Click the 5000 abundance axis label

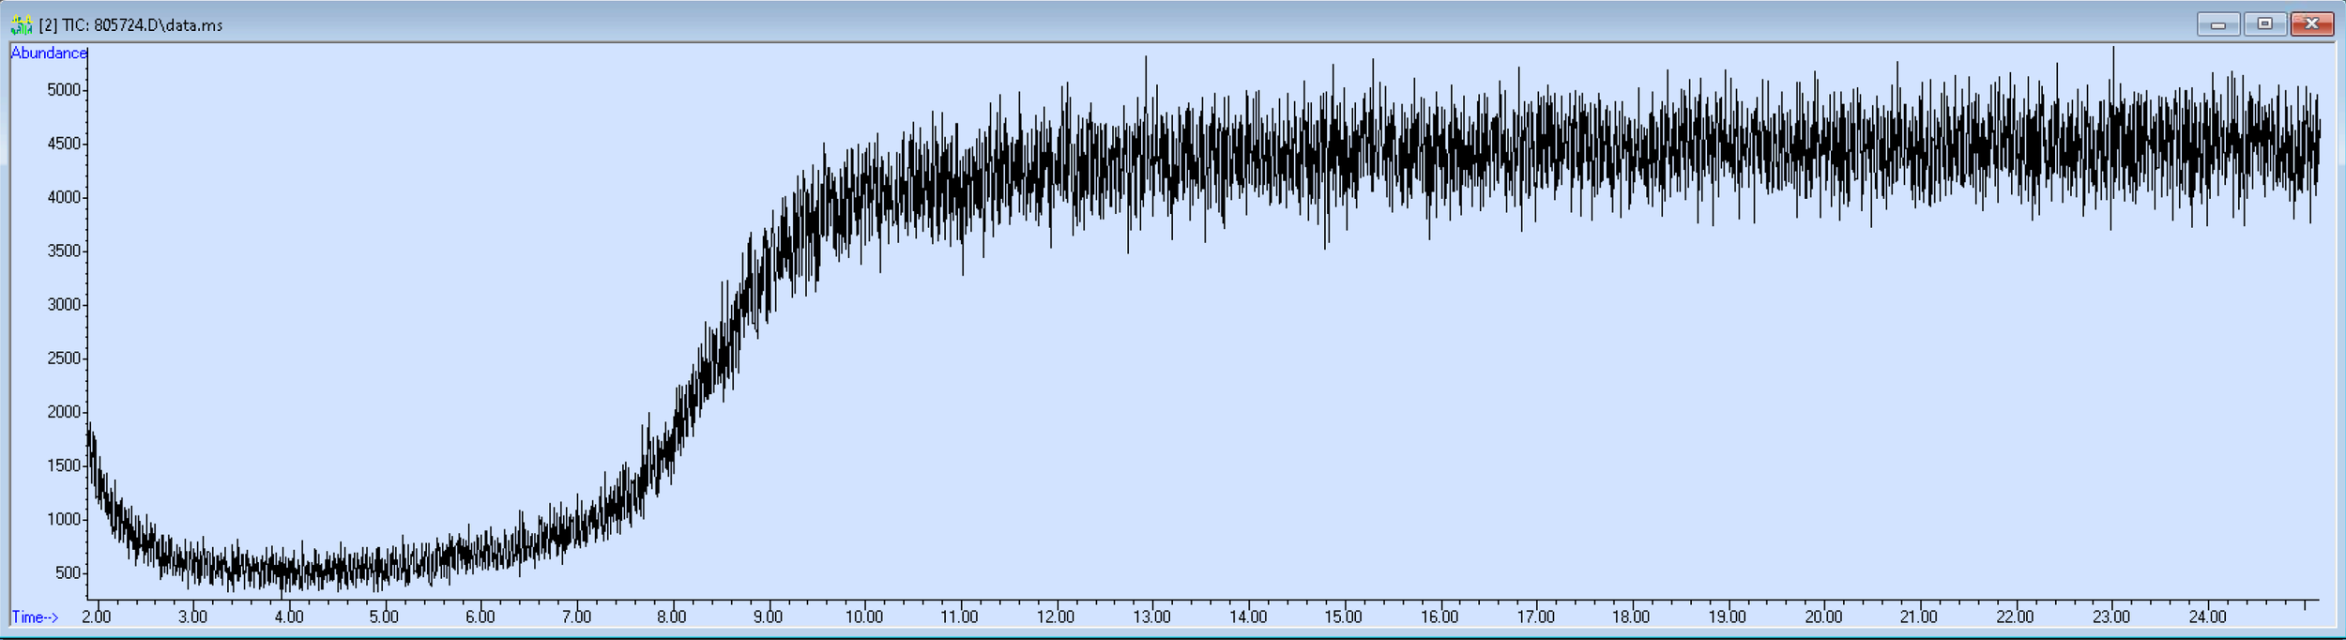tap(65, 90)
